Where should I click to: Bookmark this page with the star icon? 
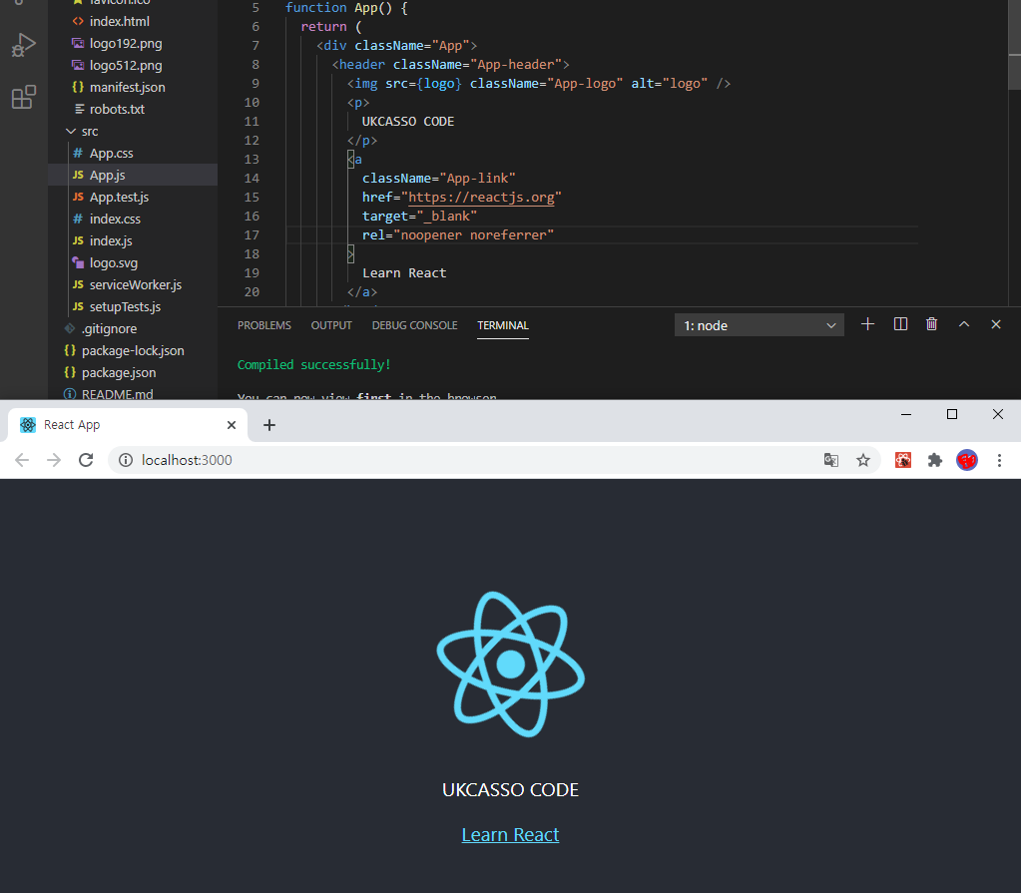[x=862, y=460]
